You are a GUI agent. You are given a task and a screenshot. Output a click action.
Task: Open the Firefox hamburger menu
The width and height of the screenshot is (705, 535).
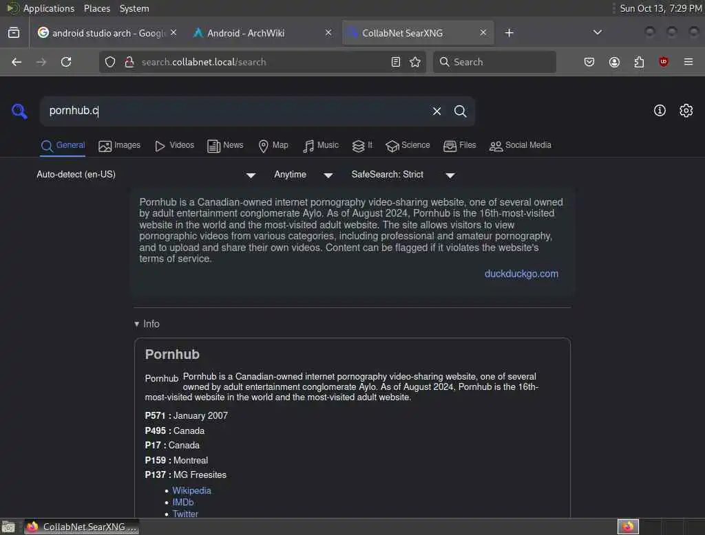[x=688, y=62]
